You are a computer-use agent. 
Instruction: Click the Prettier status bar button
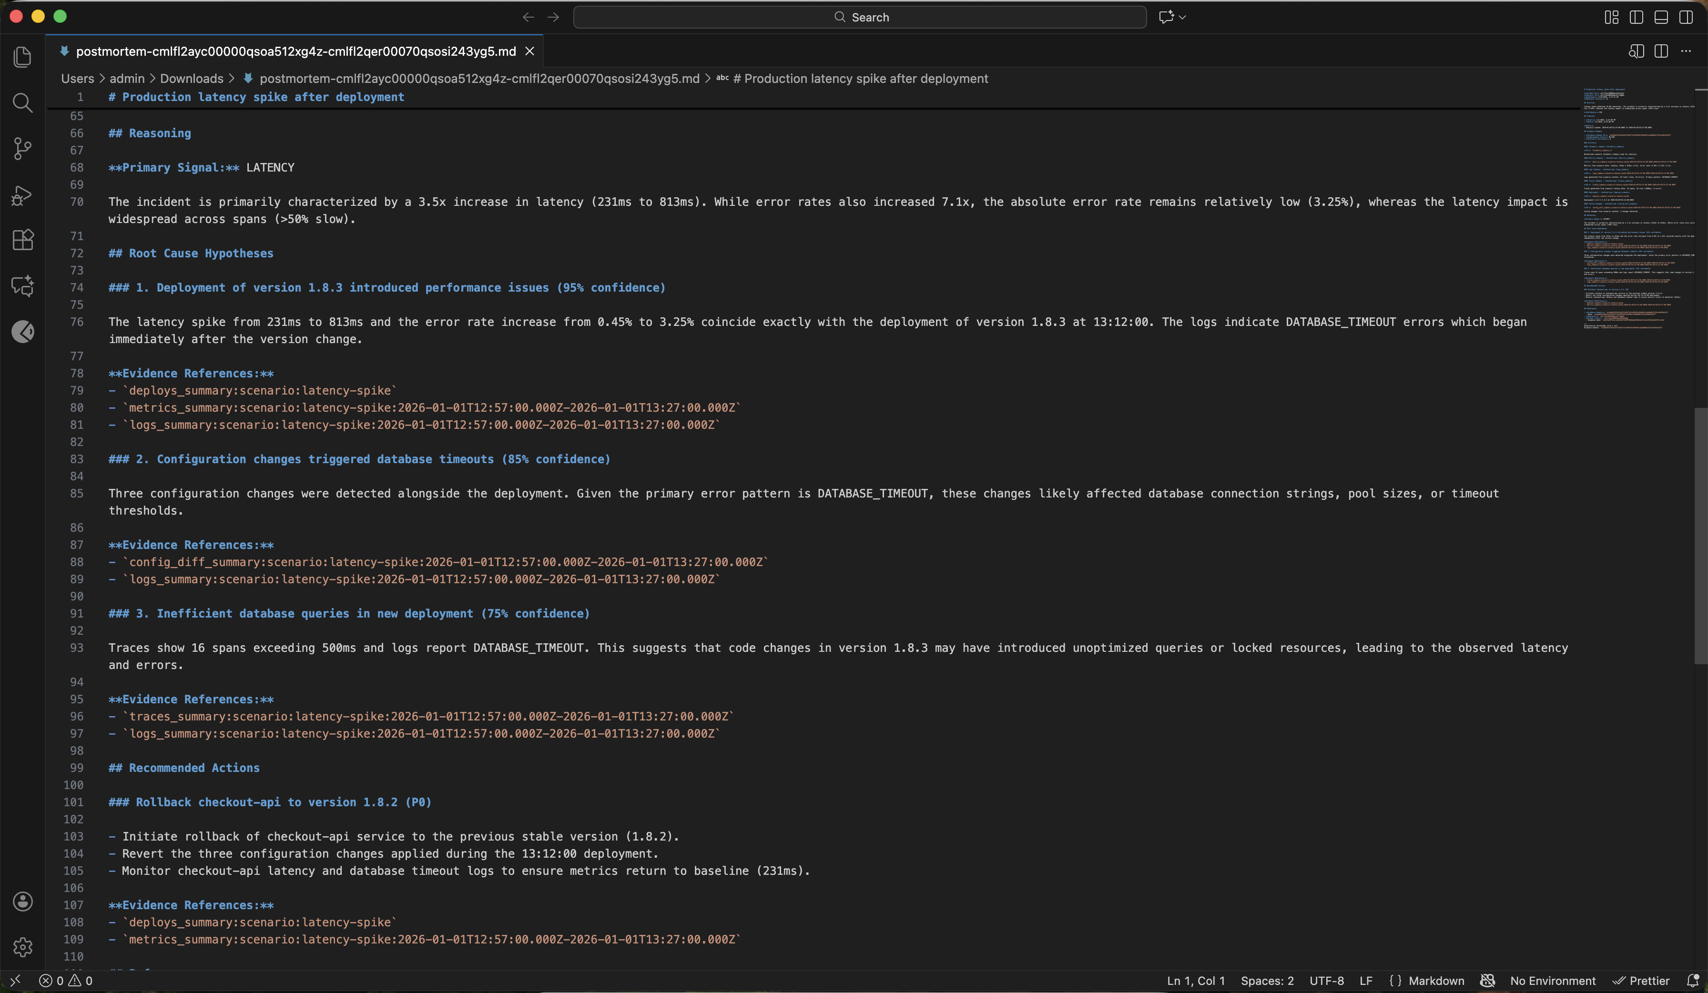coord(1641,981)
